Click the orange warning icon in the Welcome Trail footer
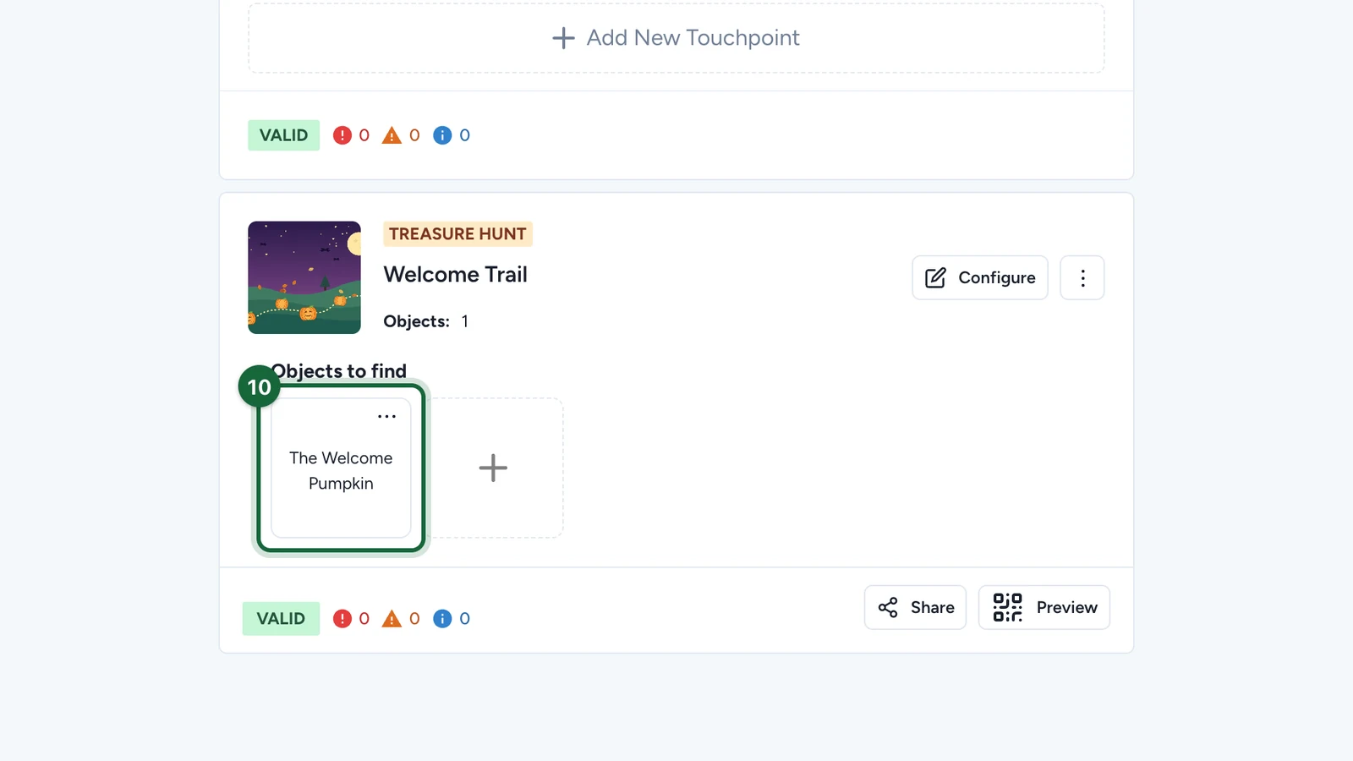 click(x=392, y=619)
